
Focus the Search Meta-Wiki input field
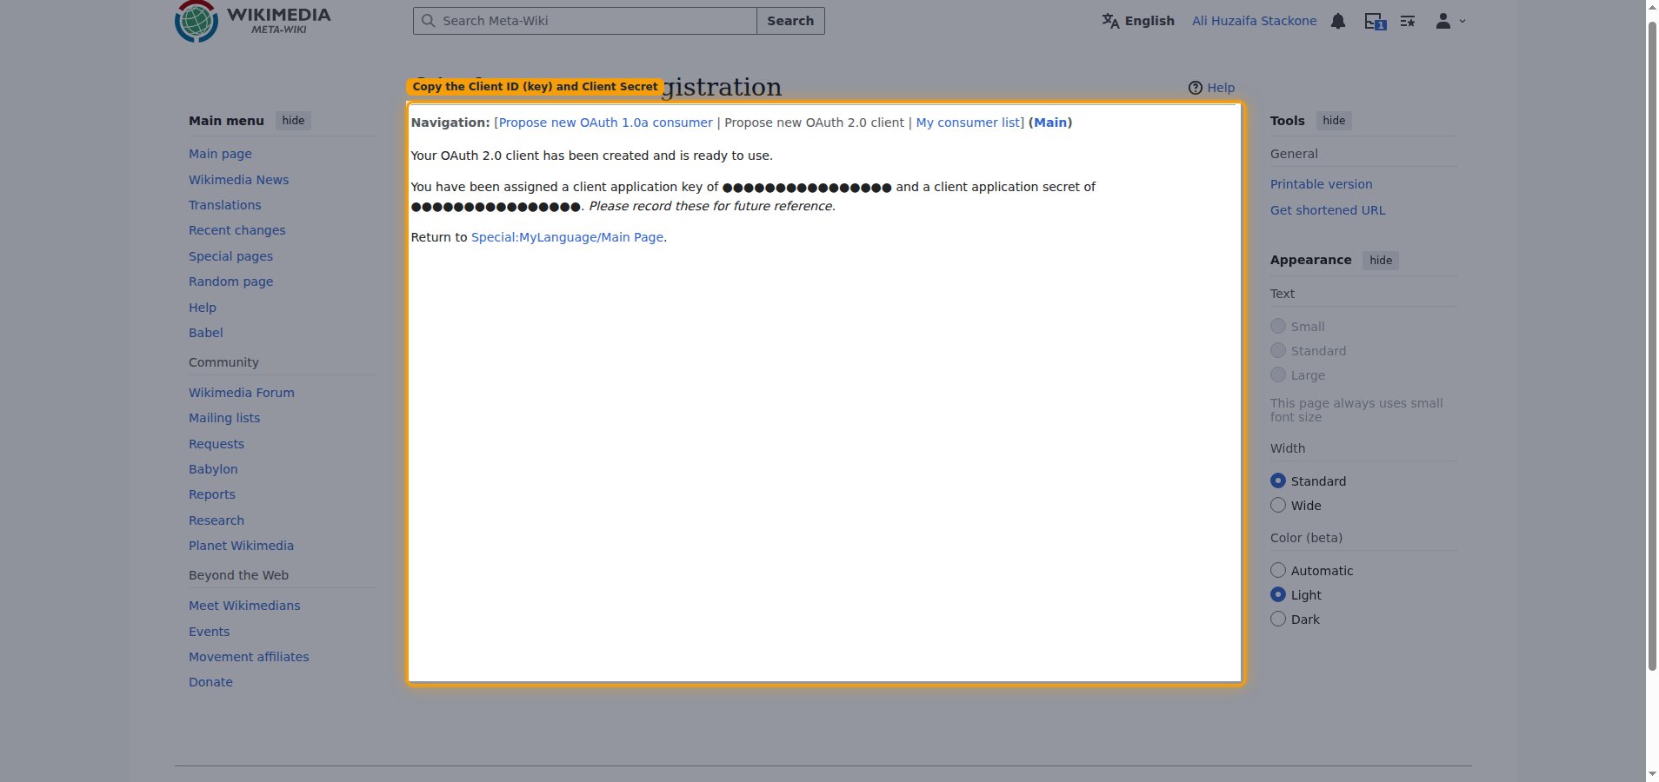(x=585, y=21)
